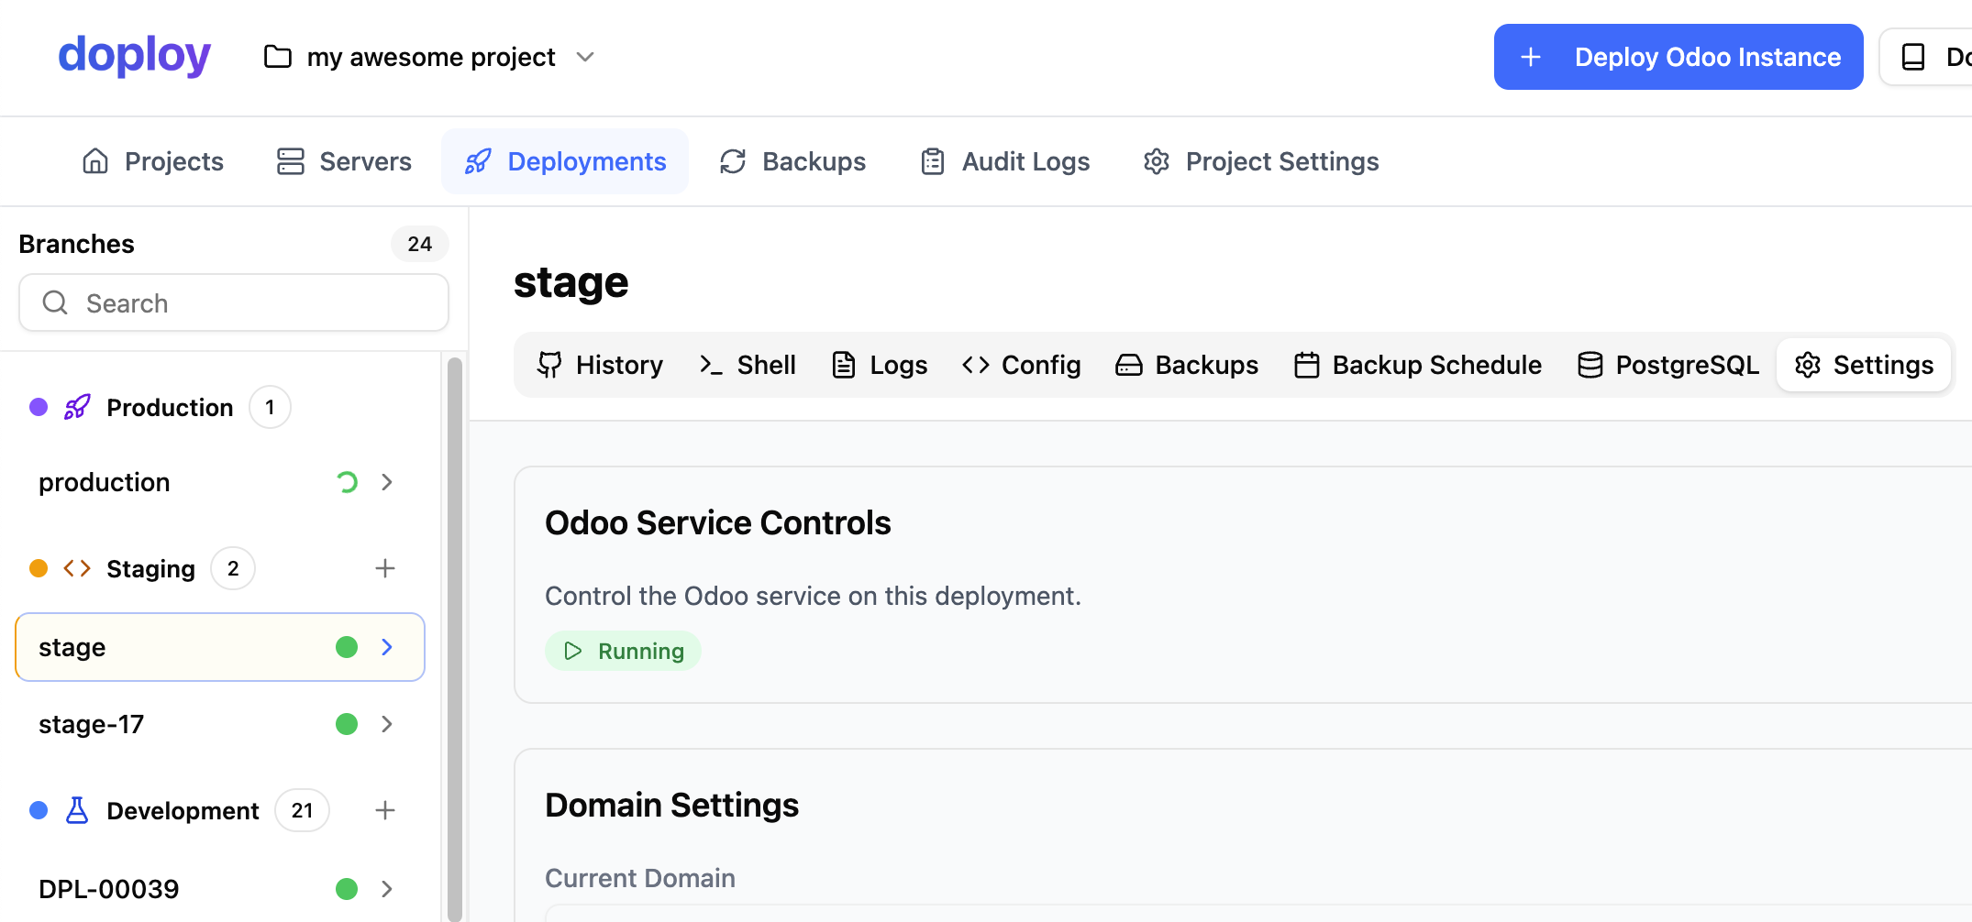Open the PostgreSQL tab
The height and width of the screenshot is (922, 1972).
click(1667, 365)
